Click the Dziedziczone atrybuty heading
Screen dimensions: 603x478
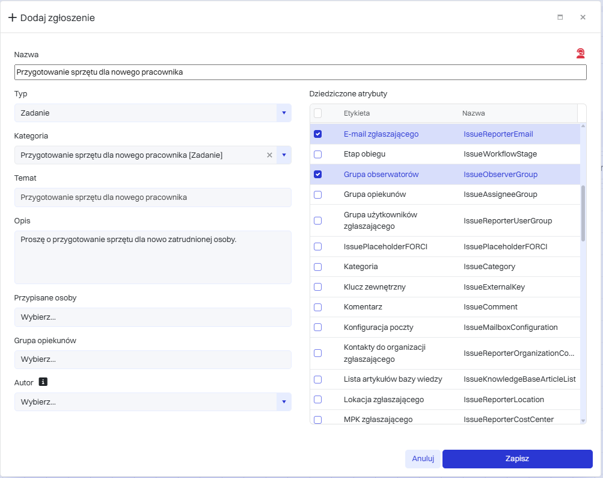[348, 93]
